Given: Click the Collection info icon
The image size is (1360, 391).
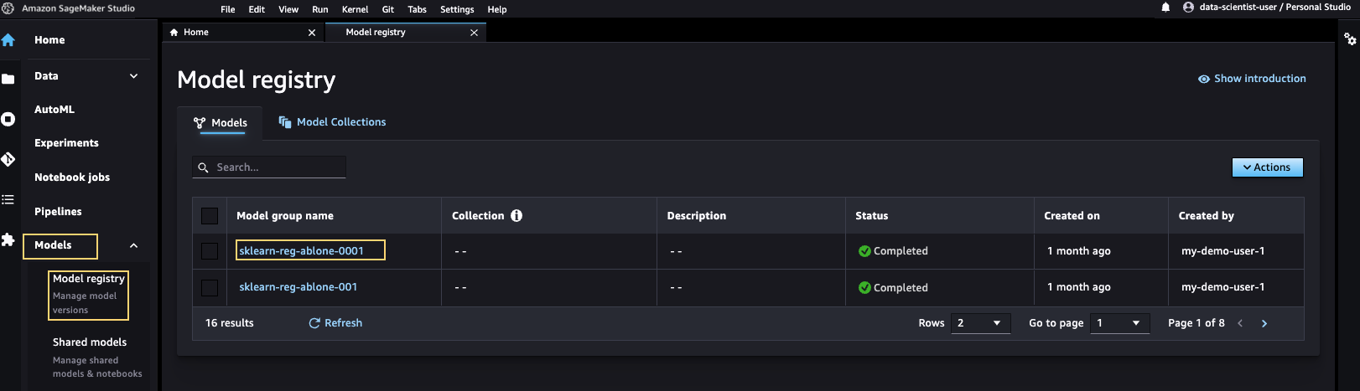Looking at the screenshot, I should click(x=516, y=215).
